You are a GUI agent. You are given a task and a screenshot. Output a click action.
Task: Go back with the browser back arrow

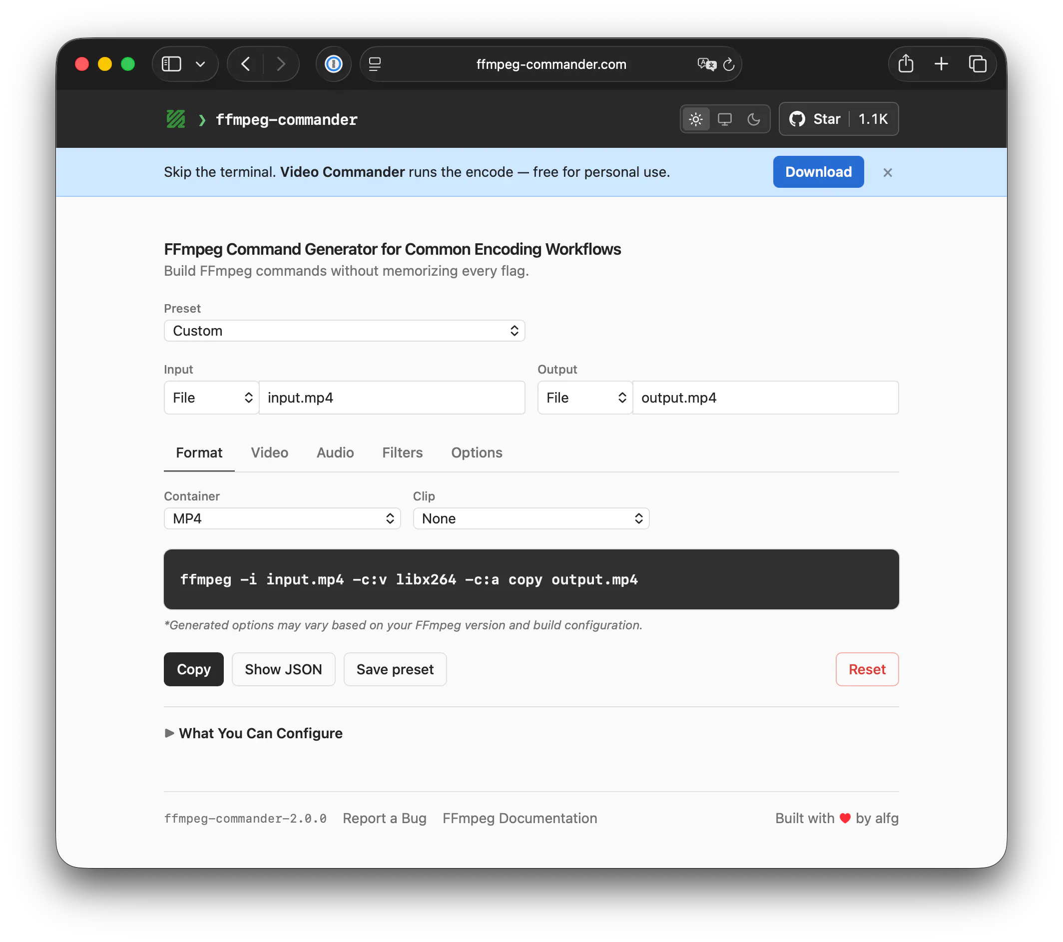pyautogui.click(x=245, y=64)
